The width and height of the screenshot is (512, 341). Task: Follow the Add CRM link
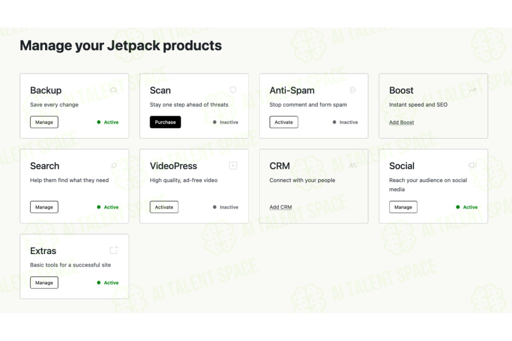point(281,207)
